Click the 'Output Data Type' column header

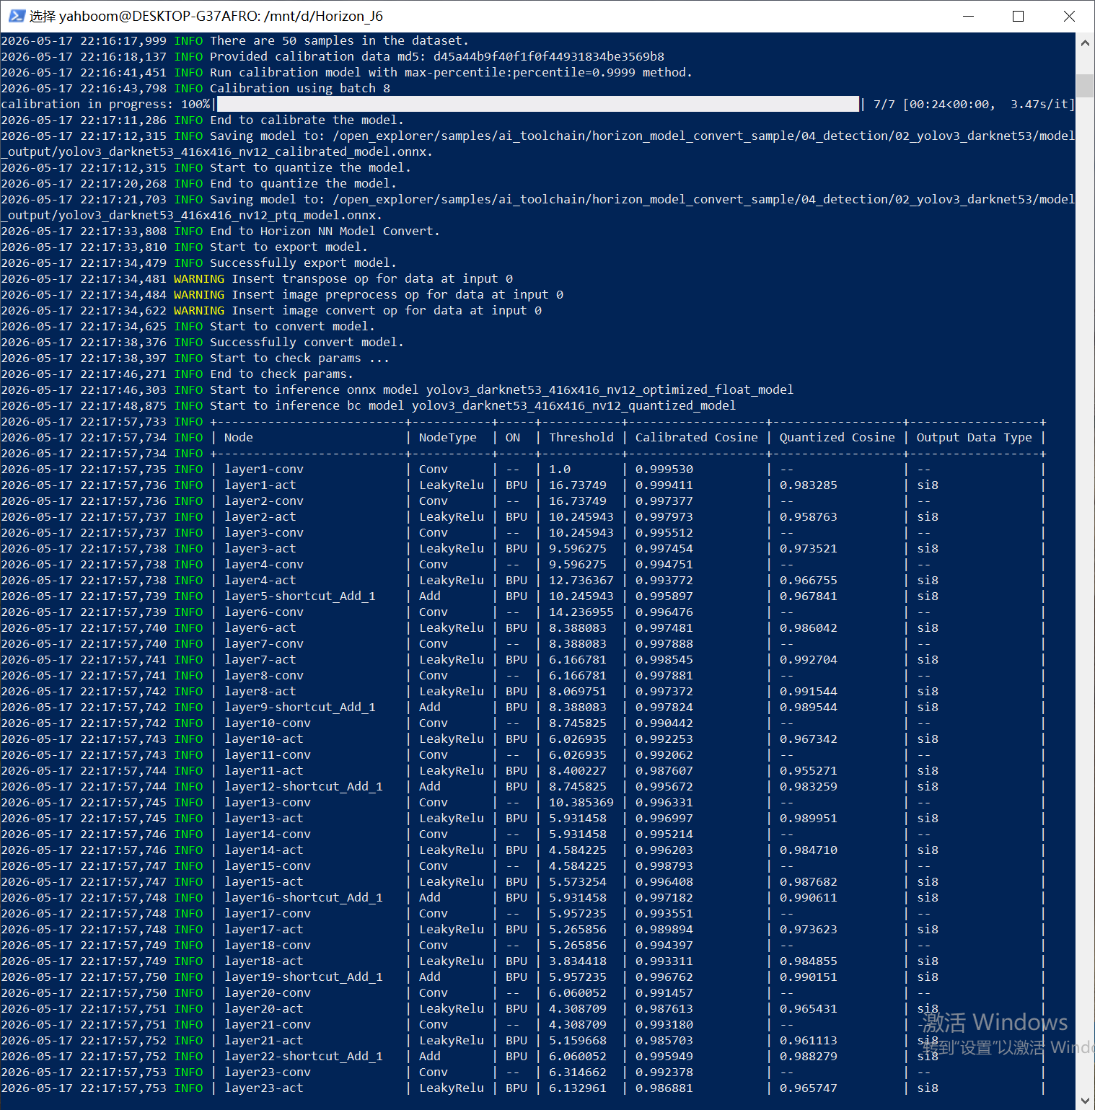(x=975, y=437)
